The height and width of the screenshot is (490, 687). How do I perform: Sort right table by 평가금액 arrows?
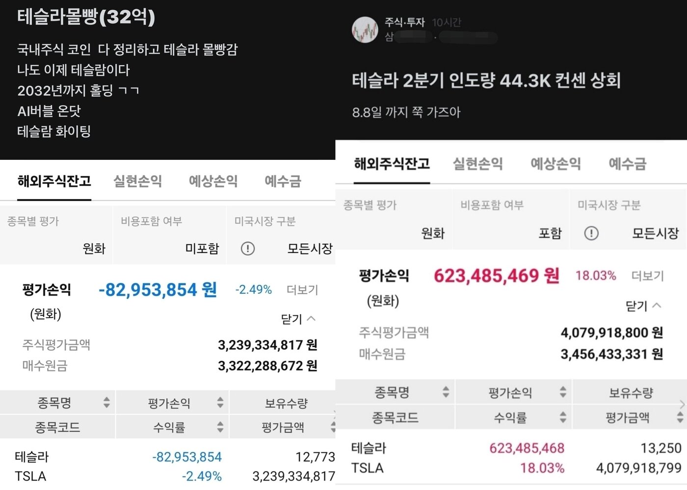point(680,417)
